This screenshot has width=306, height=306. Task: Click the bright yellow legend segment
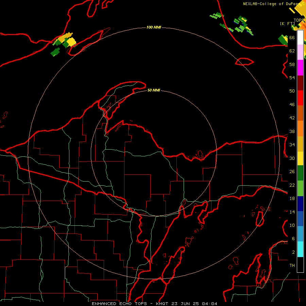pyautogui.click(x=300, y=158)
